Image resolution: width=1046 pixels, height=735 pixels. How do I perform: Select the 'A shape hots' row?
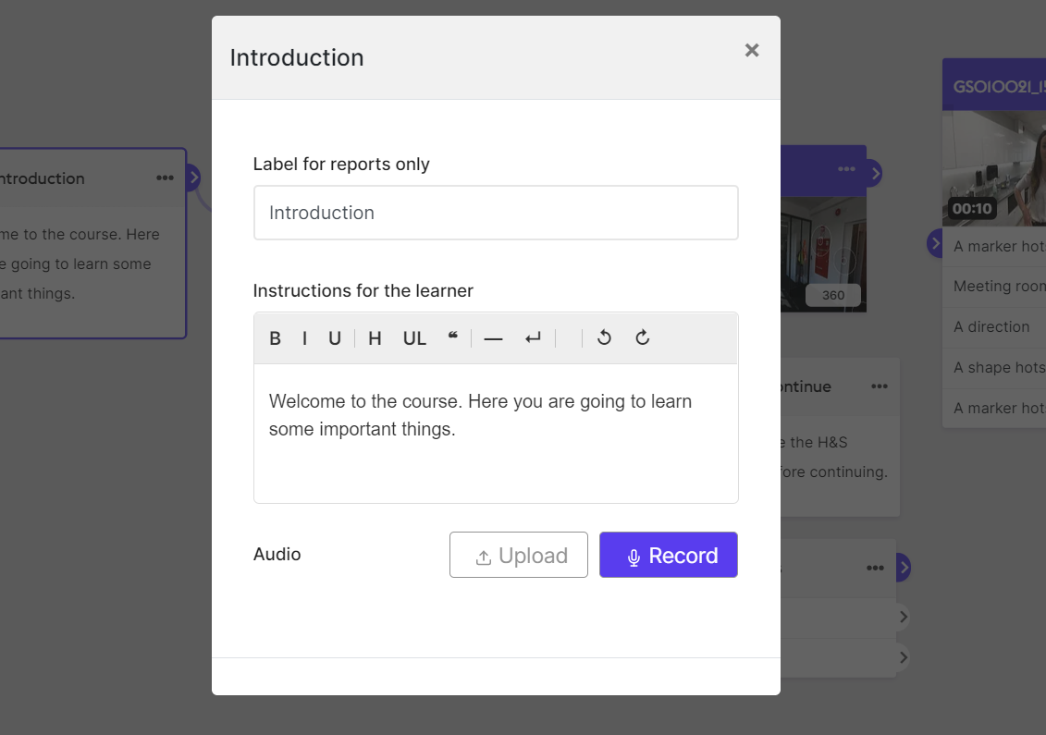click(994, 368)
